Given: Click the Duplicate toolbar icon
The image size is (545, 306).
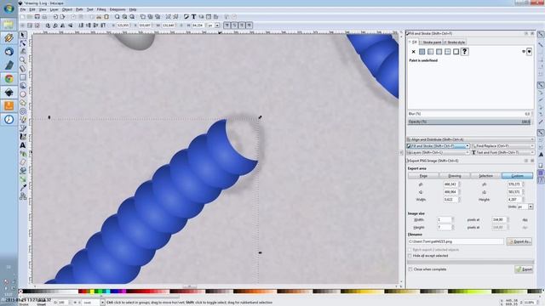Looking at the screenshot, I should click(143, 17).
